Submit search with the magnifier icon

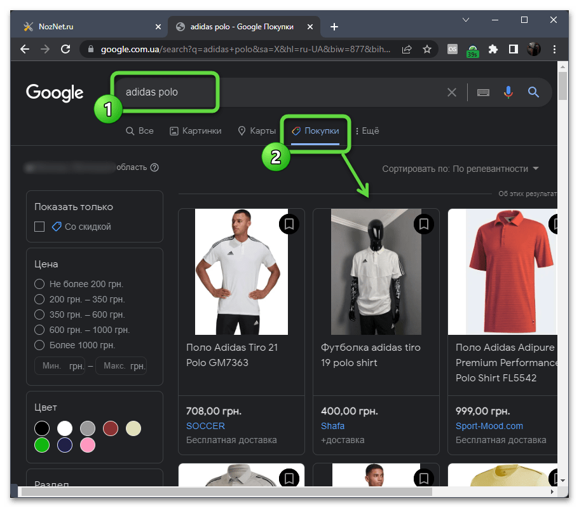[x=534, y=92]
